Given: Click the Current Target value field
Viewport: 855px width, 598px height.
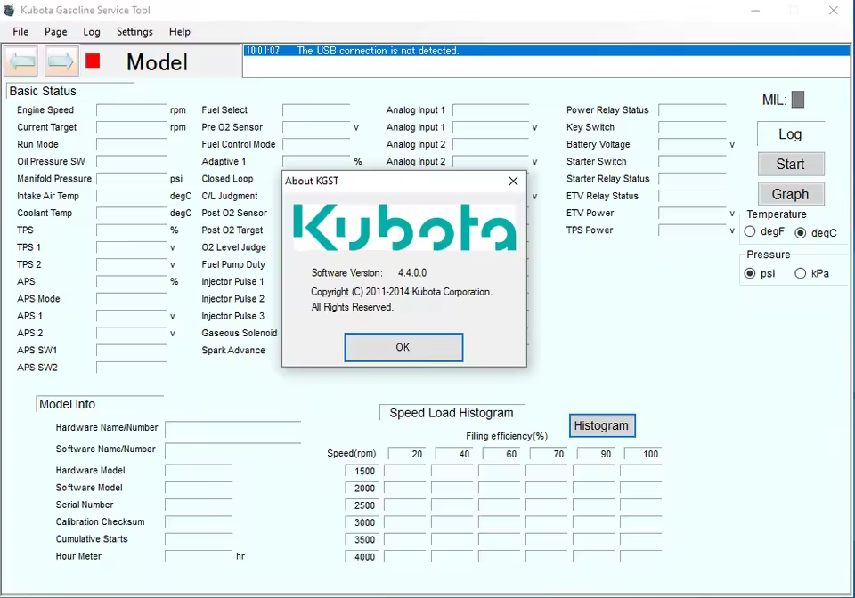Looking at the screenshot, I should 132,127.
